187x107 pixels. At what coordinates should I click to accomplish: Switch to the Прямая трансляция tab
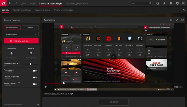(x=22, y=10)
